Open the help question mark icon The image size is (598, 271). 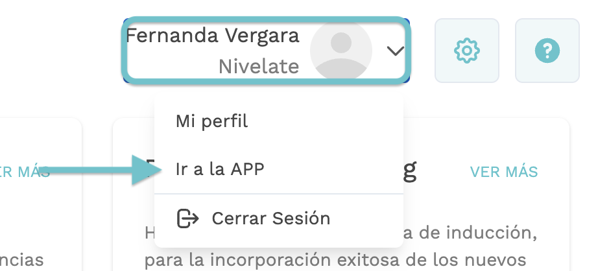[547, 51]
